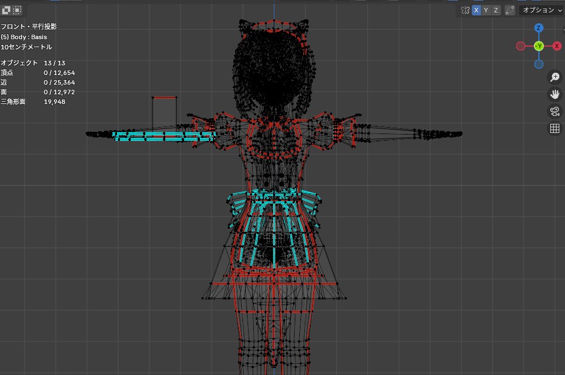Enable the Y mirror toggle
The image size is (565, 375).
coord(486,10)
